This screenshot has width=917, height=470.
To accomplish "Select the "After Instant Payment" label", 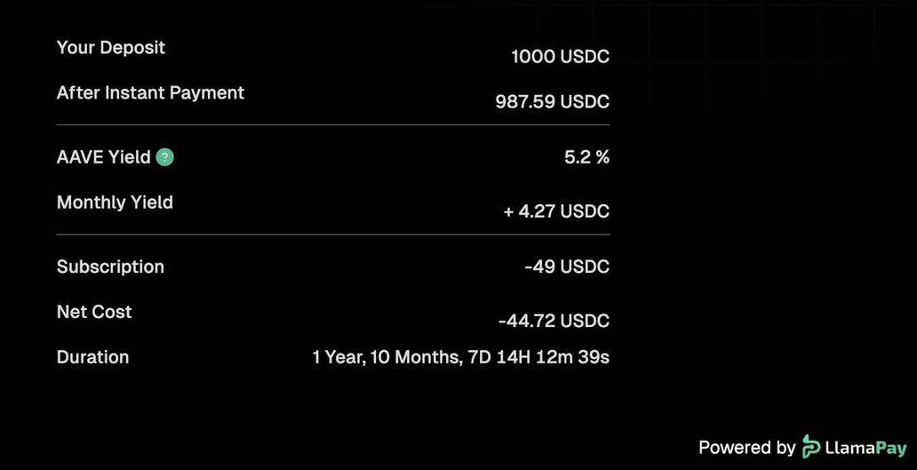I will pos(150,92).
